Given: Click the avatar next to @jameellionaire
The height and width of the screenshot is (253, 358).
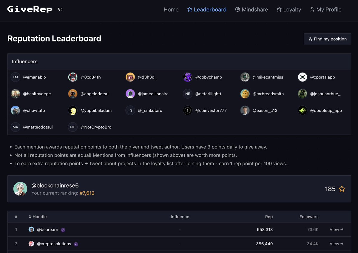Looking at the screenshot, I should 130,94.
